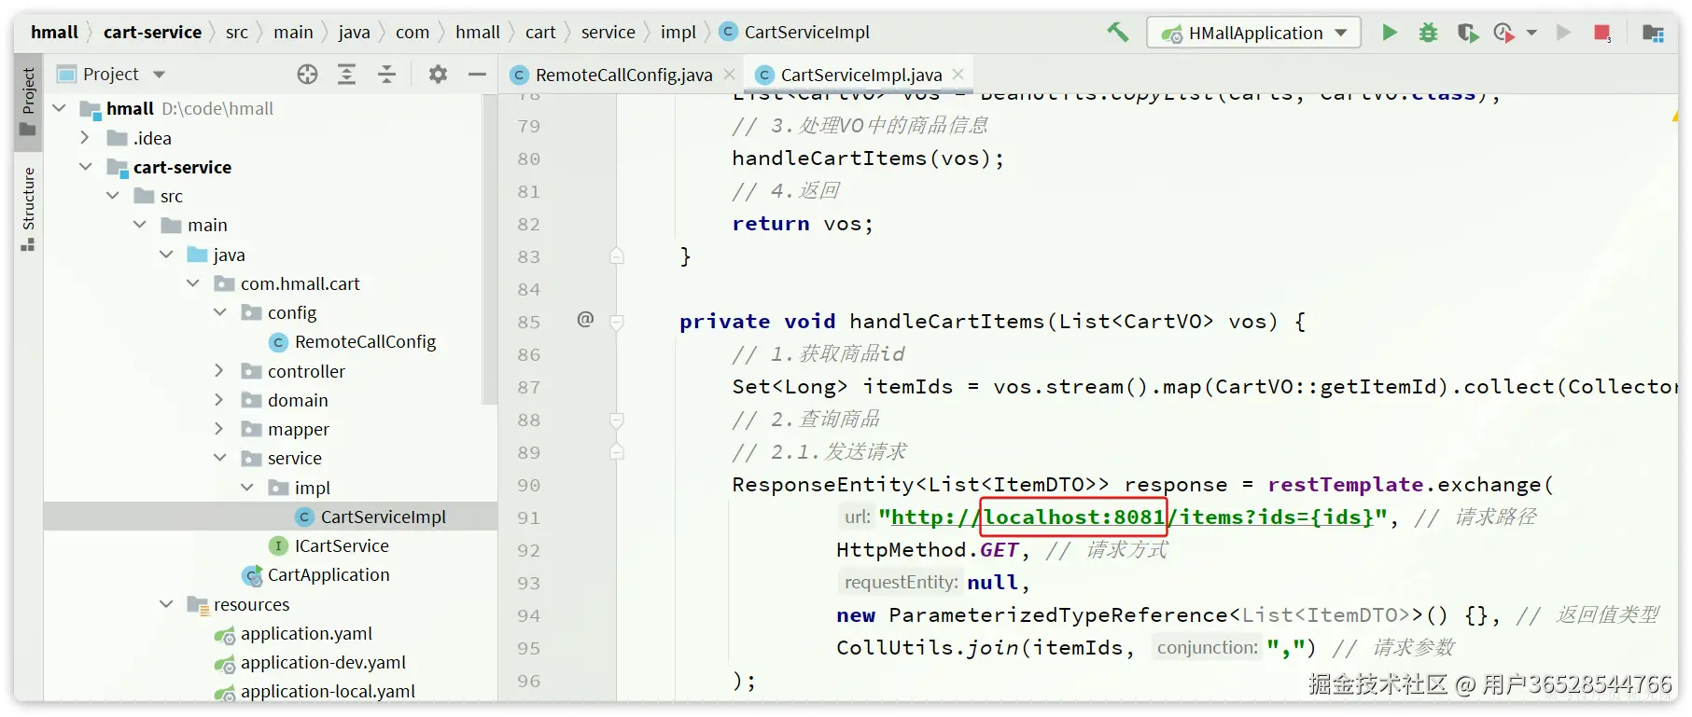This screenshot has height=717, width=1692.
Task: Click the localhost:8081 URL string on line 91
Action: click(x=1074, y=517)
